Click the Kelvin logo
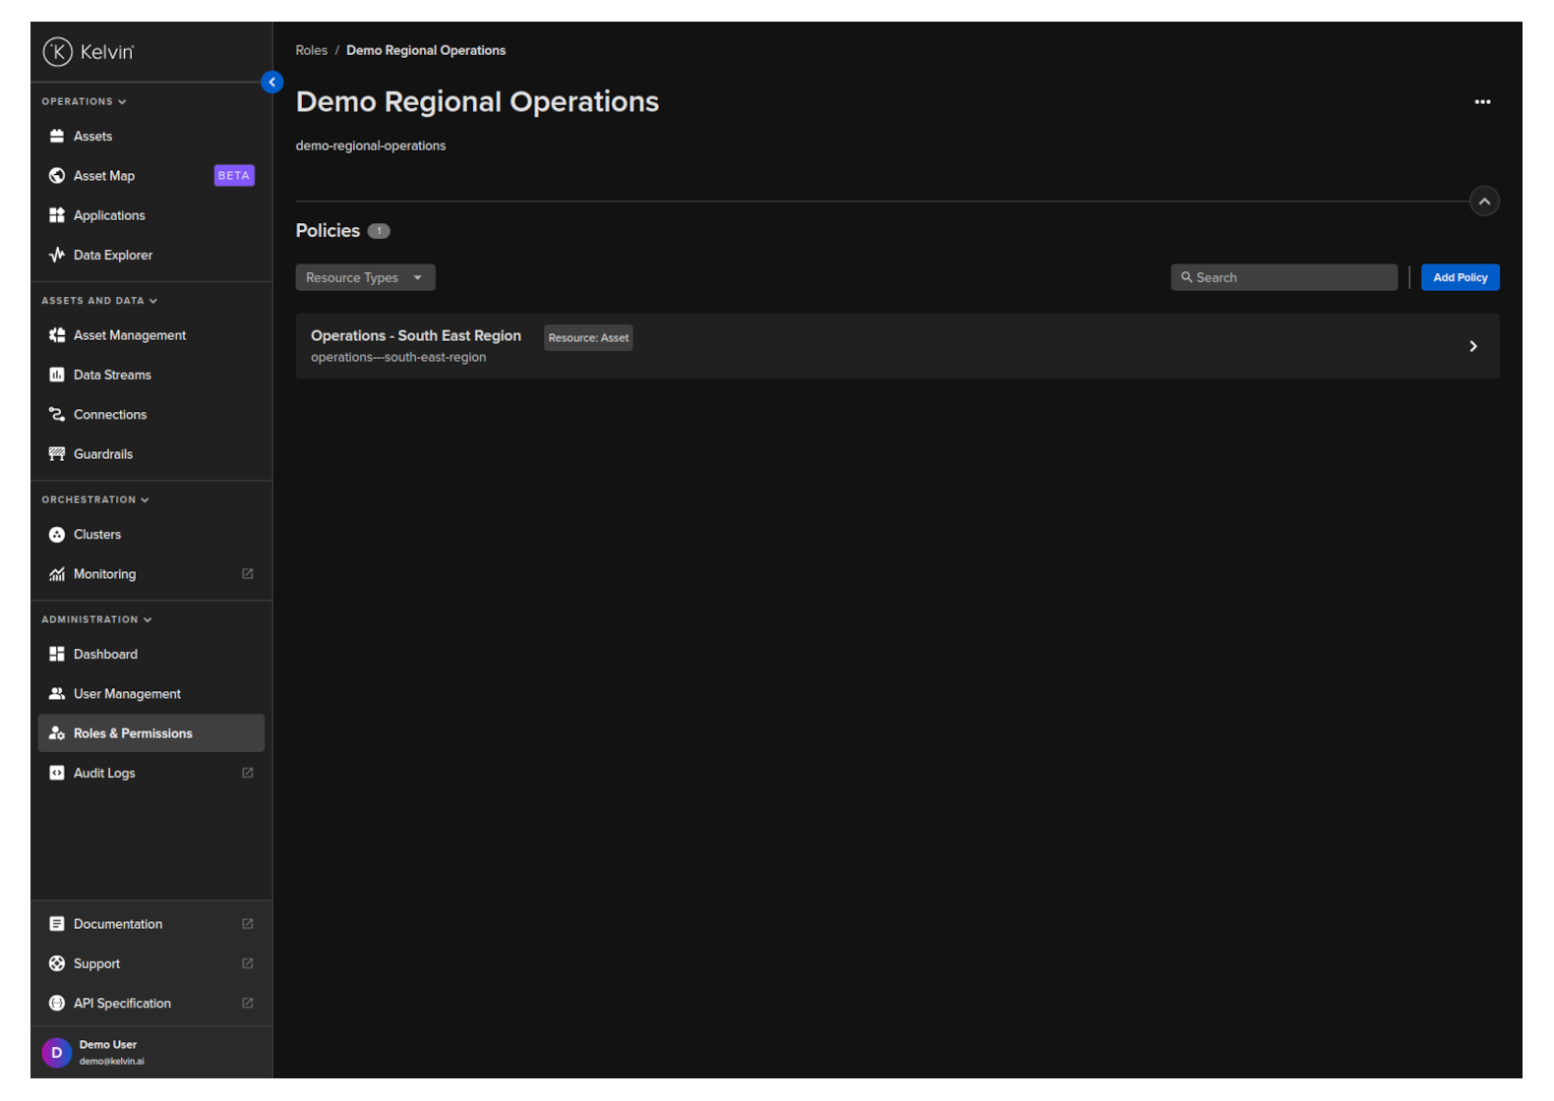The width and height of the screenshot is (1554, 1101). (x=89, y=51)
